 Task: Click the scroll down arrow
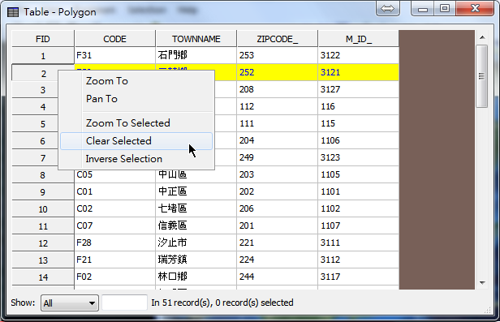pyautogui.click(x=482, y=283)
